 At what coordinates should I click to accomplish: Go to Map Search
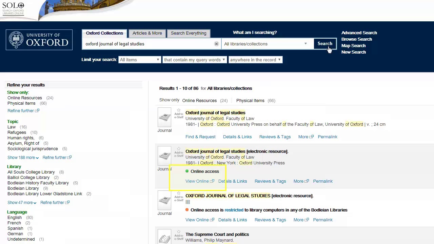[x=353, y=46]
